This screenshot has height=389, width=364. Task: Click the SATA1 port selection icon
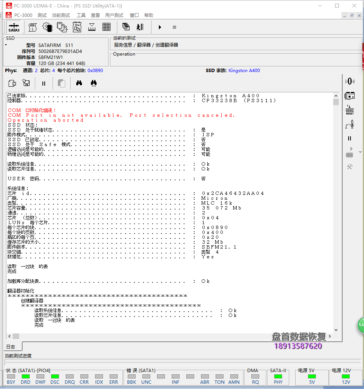pos(14,27)
